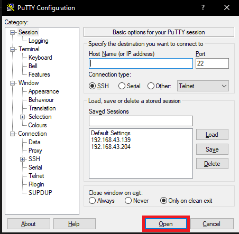Open the Appearance settings category
The image size is (239, 234).
click(44, 91)
